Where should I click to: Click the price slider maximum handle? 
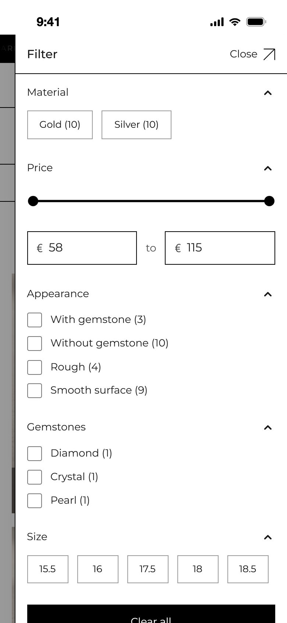pos(269,201)
